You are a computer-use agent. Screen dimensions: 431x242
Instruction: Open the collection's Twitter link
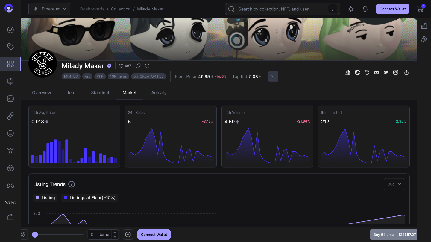pos(386,72)
